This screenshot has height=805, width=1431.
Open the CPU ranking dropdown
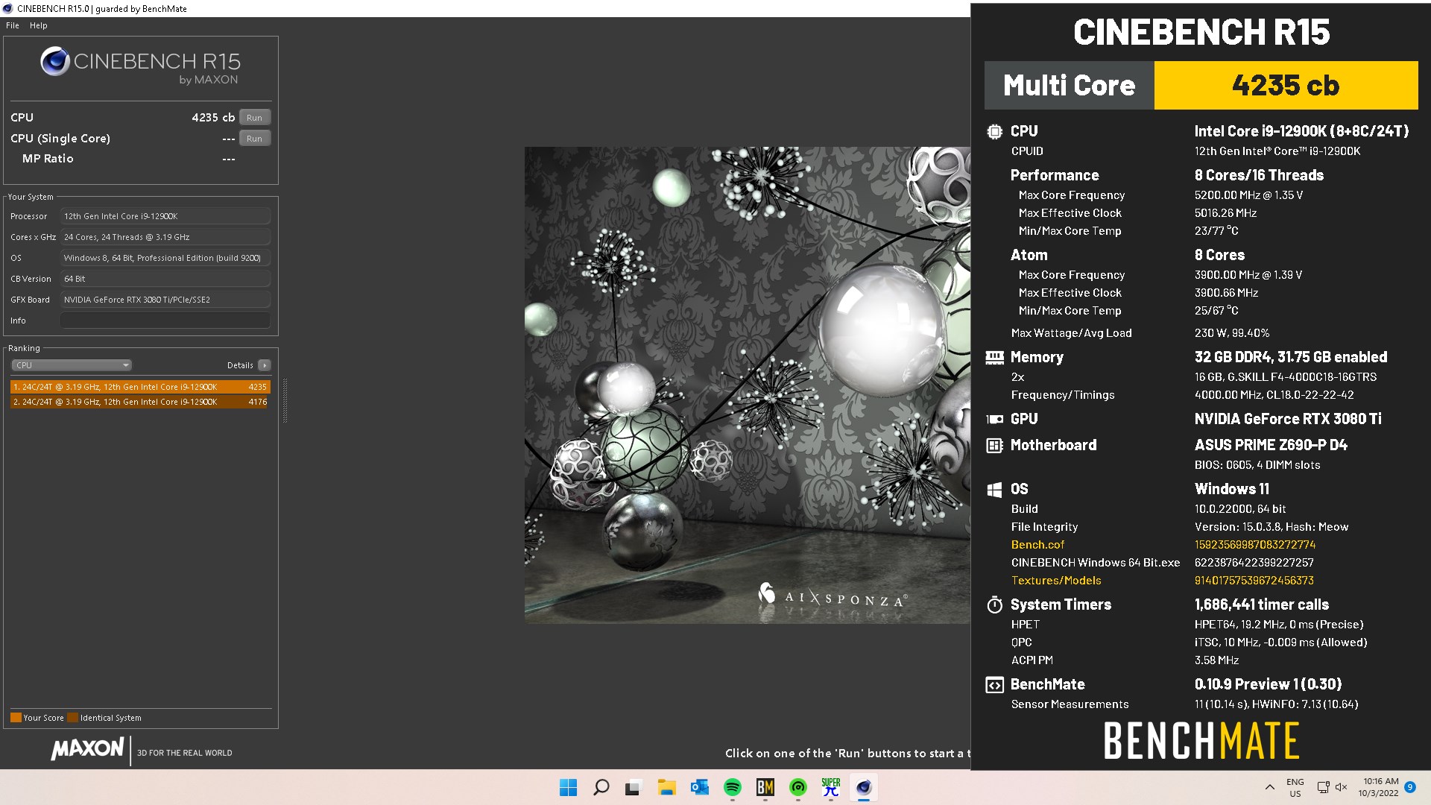click(72, 365)
